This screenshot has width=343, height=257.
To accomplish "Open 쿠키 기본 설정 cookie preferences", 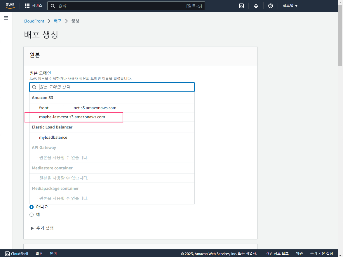I will point(322,253).
